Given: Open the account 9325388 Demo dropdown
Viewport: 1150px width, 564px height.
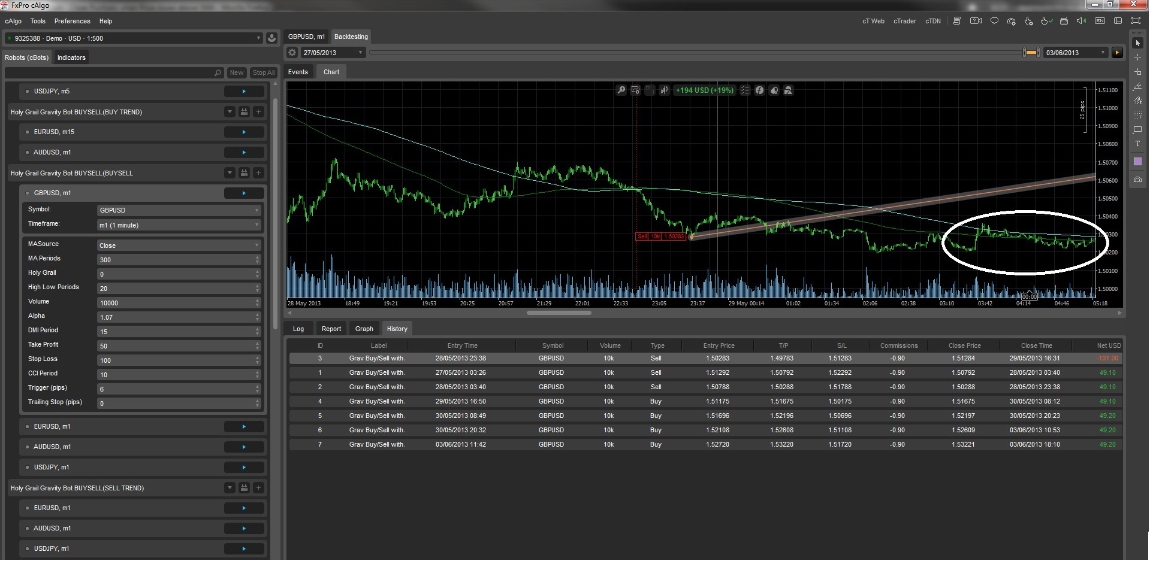Looking at the screenshot, I should 134,38.
